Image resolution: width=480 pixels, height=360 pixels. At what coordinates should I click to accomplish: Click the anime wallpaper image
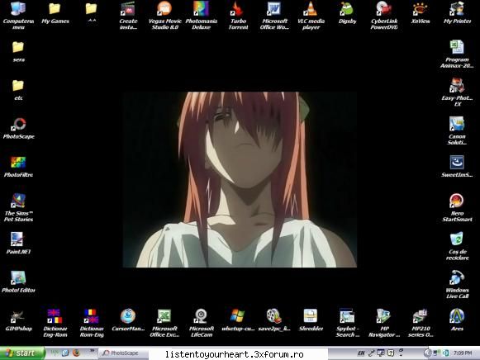coord(240,179)
